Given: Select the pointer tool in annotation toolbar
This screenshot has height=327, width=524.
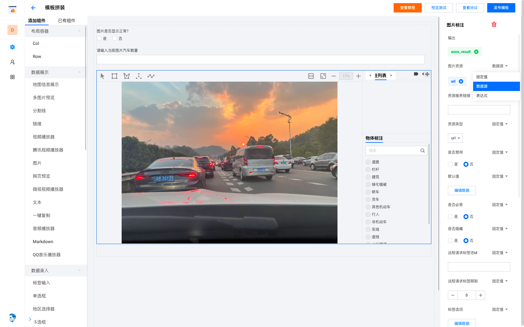Looking at the screenshot, I should pos(102,76).
